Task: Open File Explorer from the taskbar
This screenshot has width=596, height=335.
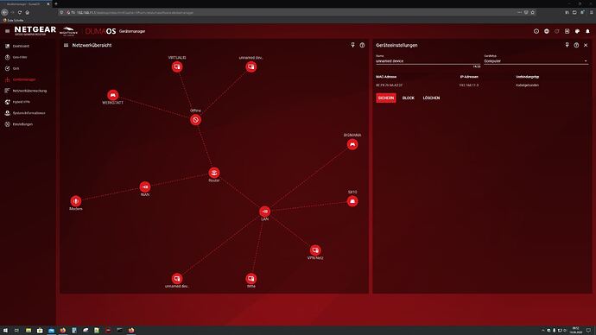Action: [x=29, y=331]
